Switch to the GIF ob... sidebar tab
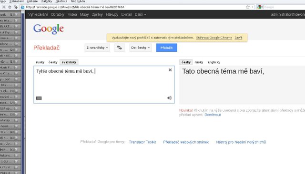This screenshot has width=305, height=174. (x=7, y=108)
